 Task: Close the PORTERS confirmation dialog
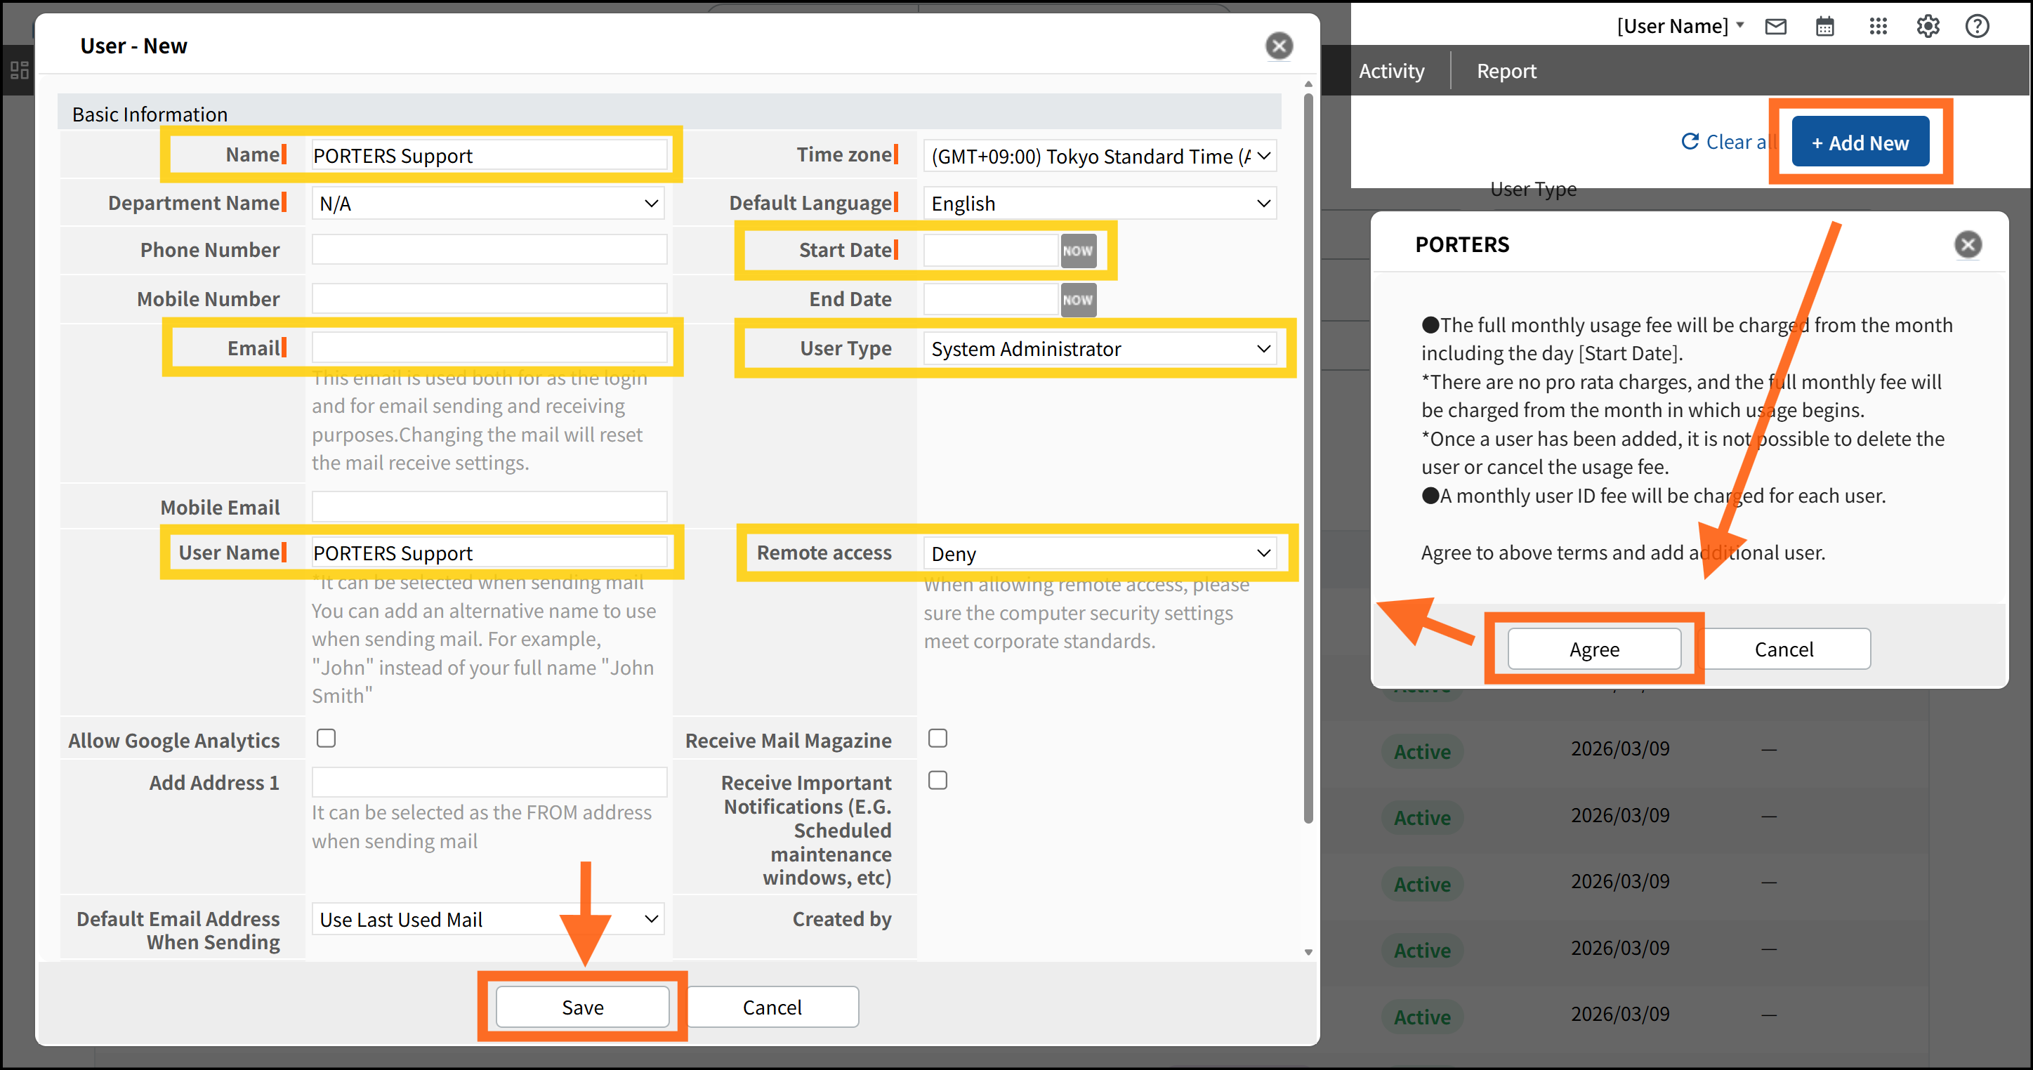(x=1968, y=244)
